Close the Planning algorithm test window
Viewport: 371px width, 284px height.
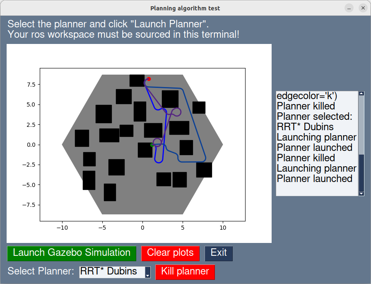[363, 8]
